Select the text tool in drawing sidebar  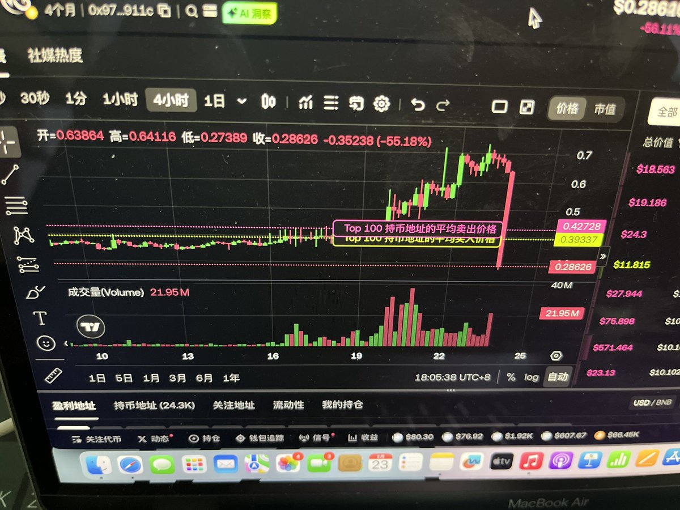[40, 318]
